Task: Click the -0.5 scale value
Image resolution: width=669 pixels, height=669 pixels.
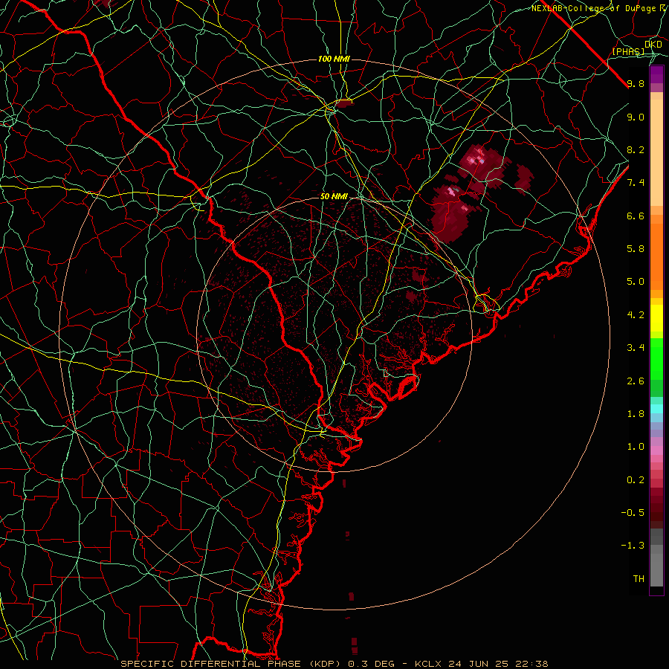Action: point(633,513)
